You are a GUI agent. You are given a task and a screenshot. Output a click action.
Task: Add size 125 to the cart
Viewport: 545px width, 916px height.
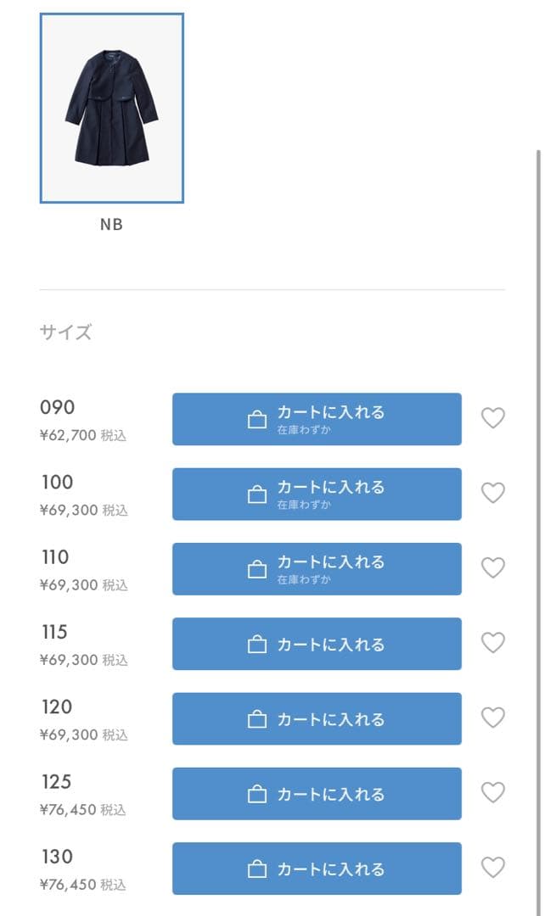[317, 792]
